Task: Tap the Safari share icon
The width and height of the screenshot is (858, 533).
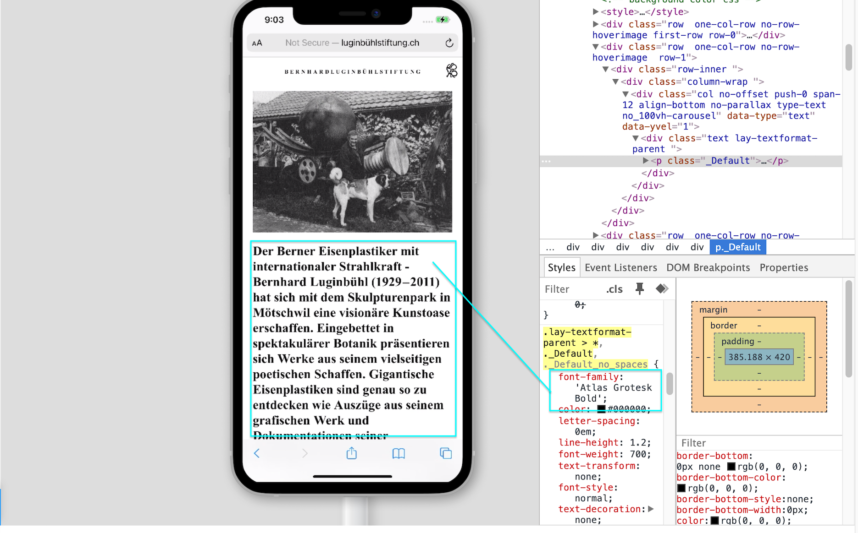Action: [351, 453]
